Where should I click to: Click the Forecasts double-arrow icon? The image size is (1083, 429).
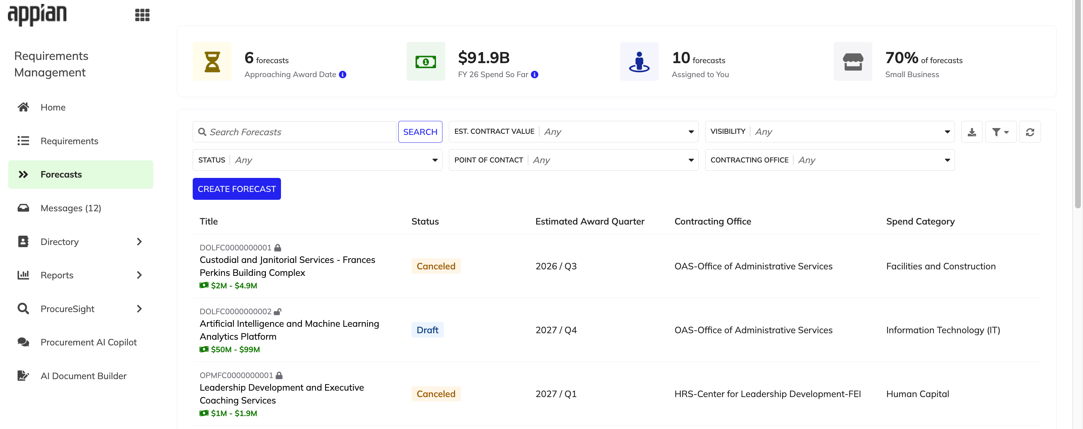tap(23, 174)
